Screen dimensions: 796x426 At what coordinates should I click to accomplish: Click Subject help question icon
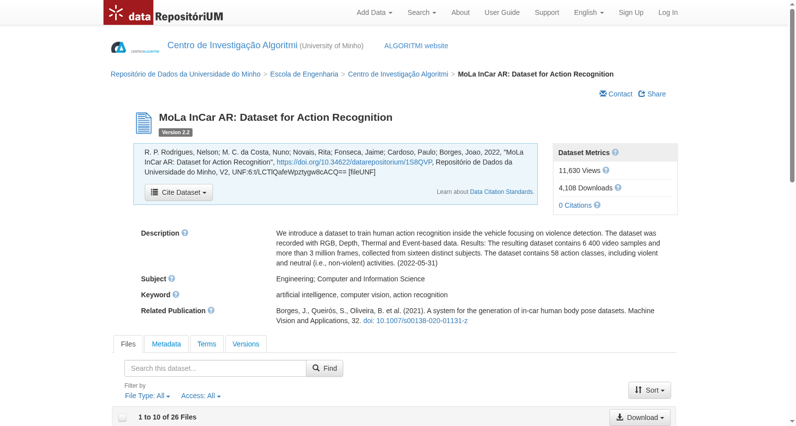(x=172, y=278)
